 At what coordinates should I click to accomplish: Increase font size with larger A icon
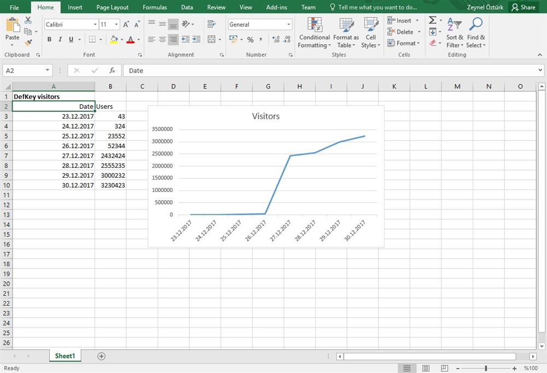click(x=126, y=25)
